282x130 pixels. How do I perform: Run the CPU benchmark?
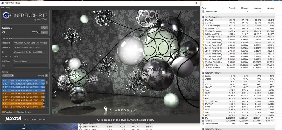coord(44,32)
